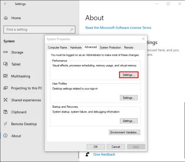
Task: Go back using the Settings arrow
Action: 6,4
